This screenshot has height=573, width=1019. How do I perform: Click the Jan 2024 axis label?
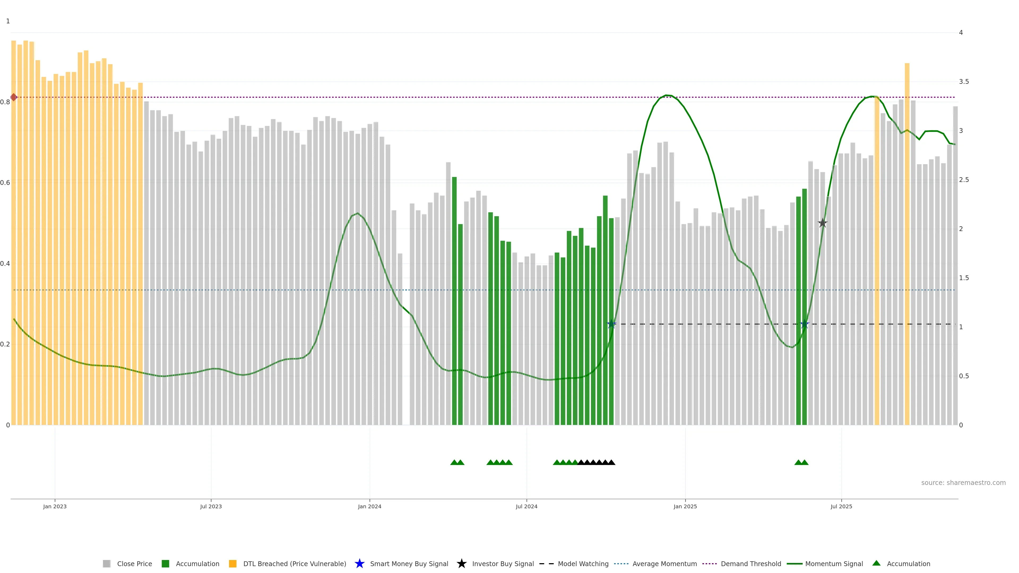point(369,506)
